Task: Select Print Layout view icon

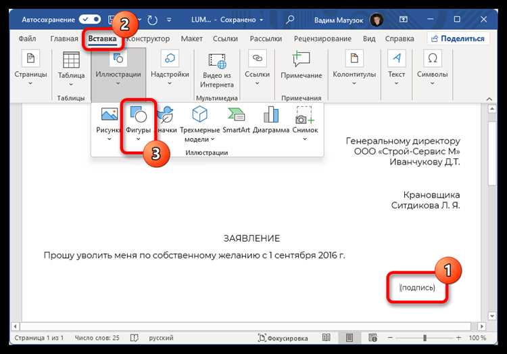Action: pyautogui.click(x=349, y=338)
